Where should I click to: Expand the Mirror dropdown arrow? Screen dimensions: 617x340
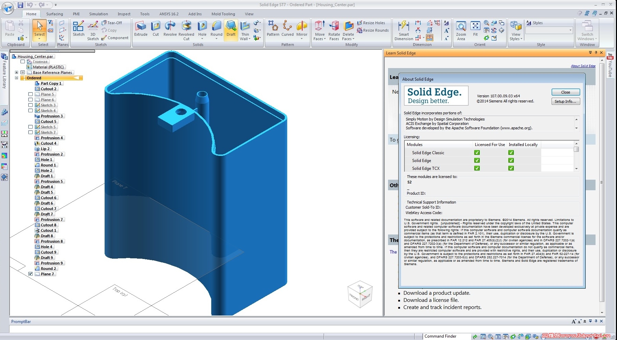tap(302, 39)
